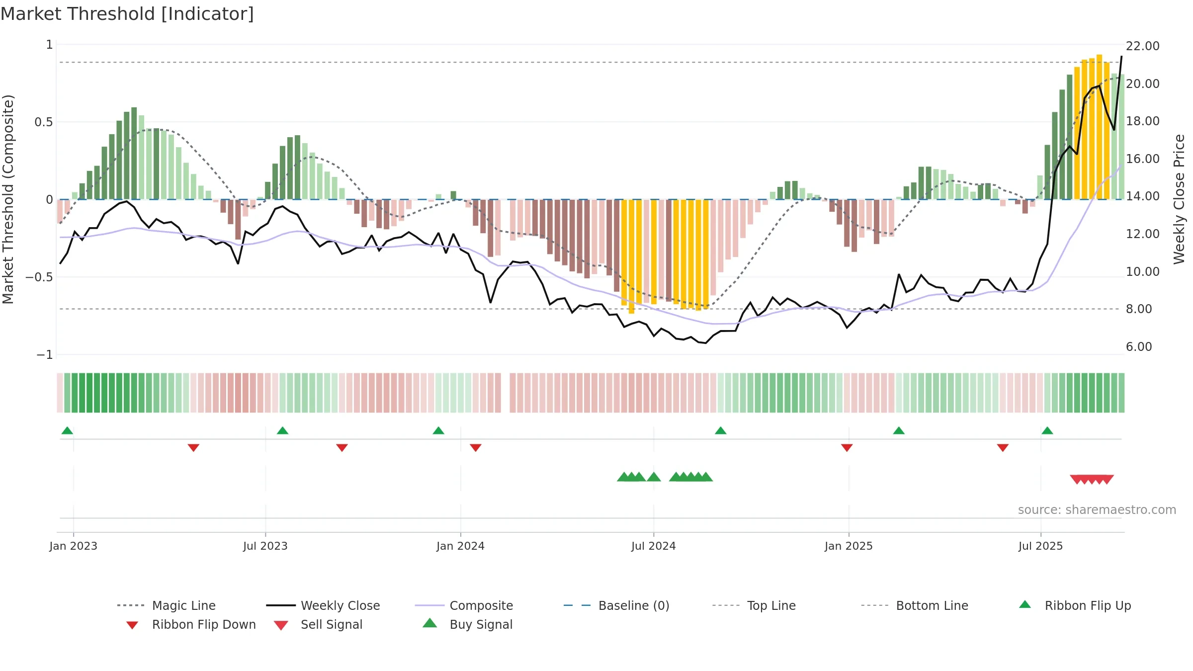The image size is (1193, 671).
Task: Toggle the Top Line legend entry
Action: (x=754, y=605)
